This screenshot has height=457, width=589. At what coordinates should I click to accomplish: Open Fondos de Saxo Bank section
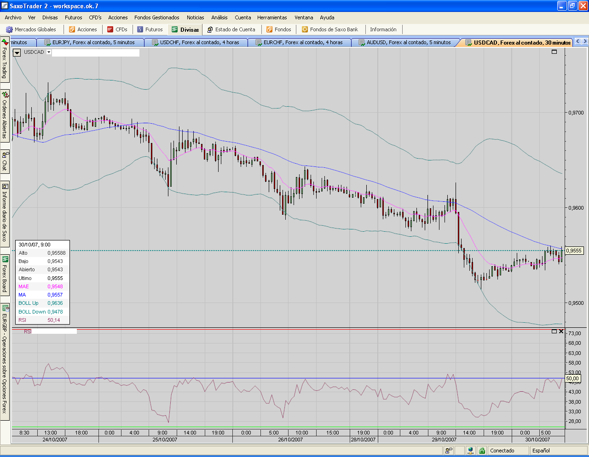[329, 29]
